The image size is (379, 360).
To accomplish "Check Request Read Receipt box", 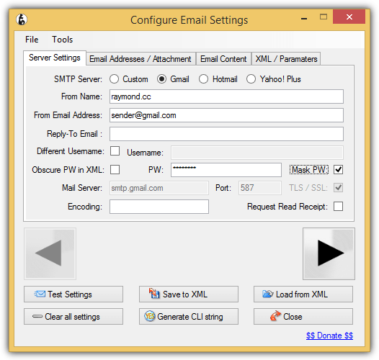I will [x=338, y=207].
